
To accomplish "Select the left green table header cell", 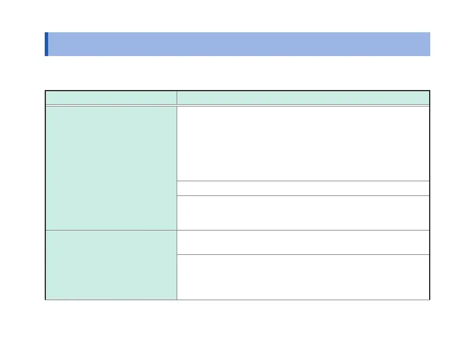I will coord(110,97).
